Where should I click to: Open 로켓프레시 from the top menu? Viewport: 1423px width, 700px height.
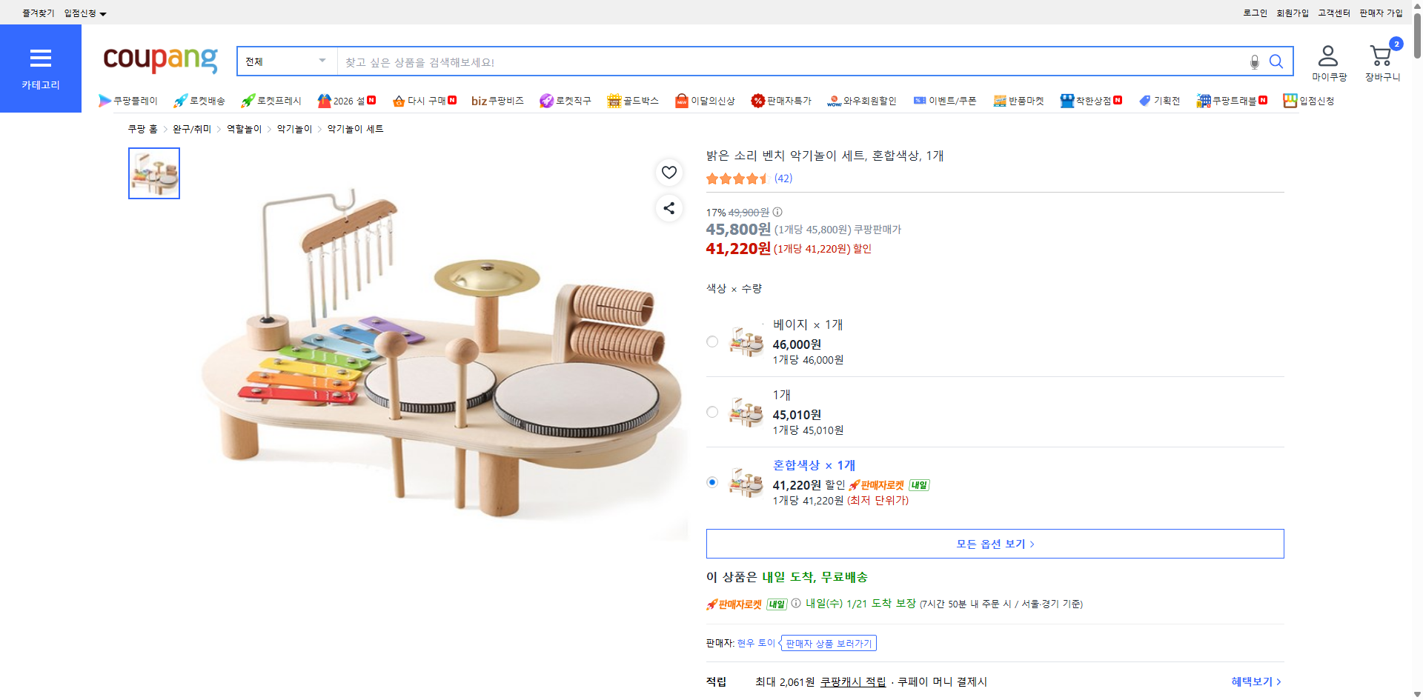(x=270, y=101)
